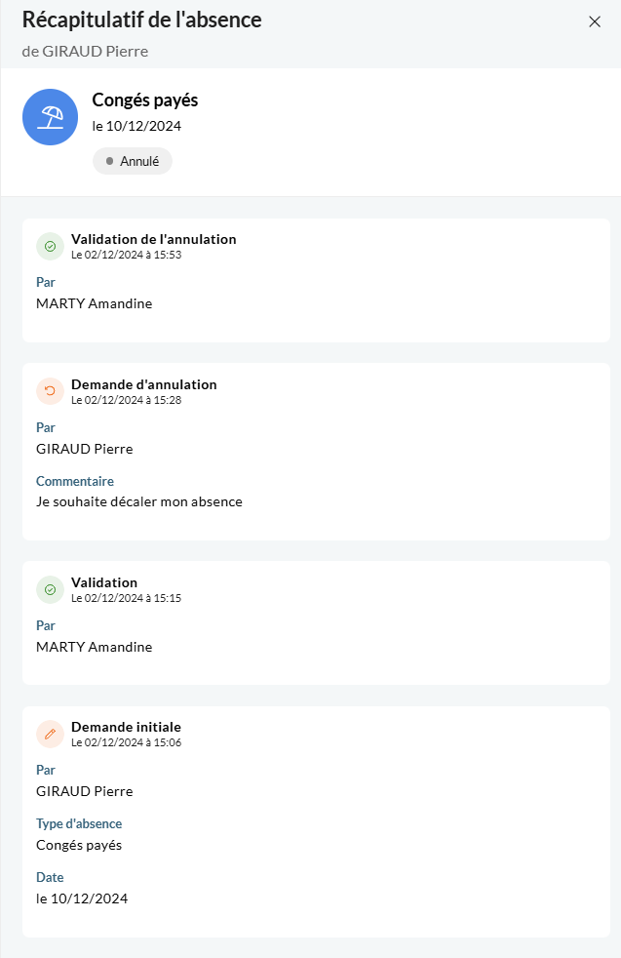Click the green check icon beside Validation de l'annulation
This screenshot has height=958, width=621.
click(x=50, y=246)
